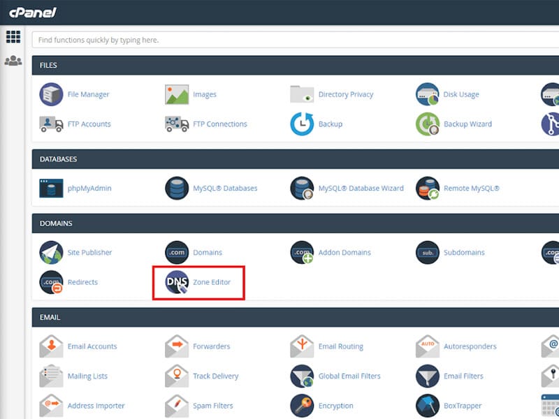This screenshot has width=559, height=419.
Task: Click the Spam Filters icon
Action: (x=177, y=406)
